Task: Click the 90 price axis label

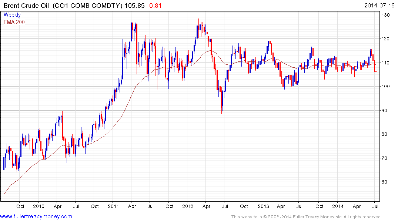Action: tap(385, 110)
